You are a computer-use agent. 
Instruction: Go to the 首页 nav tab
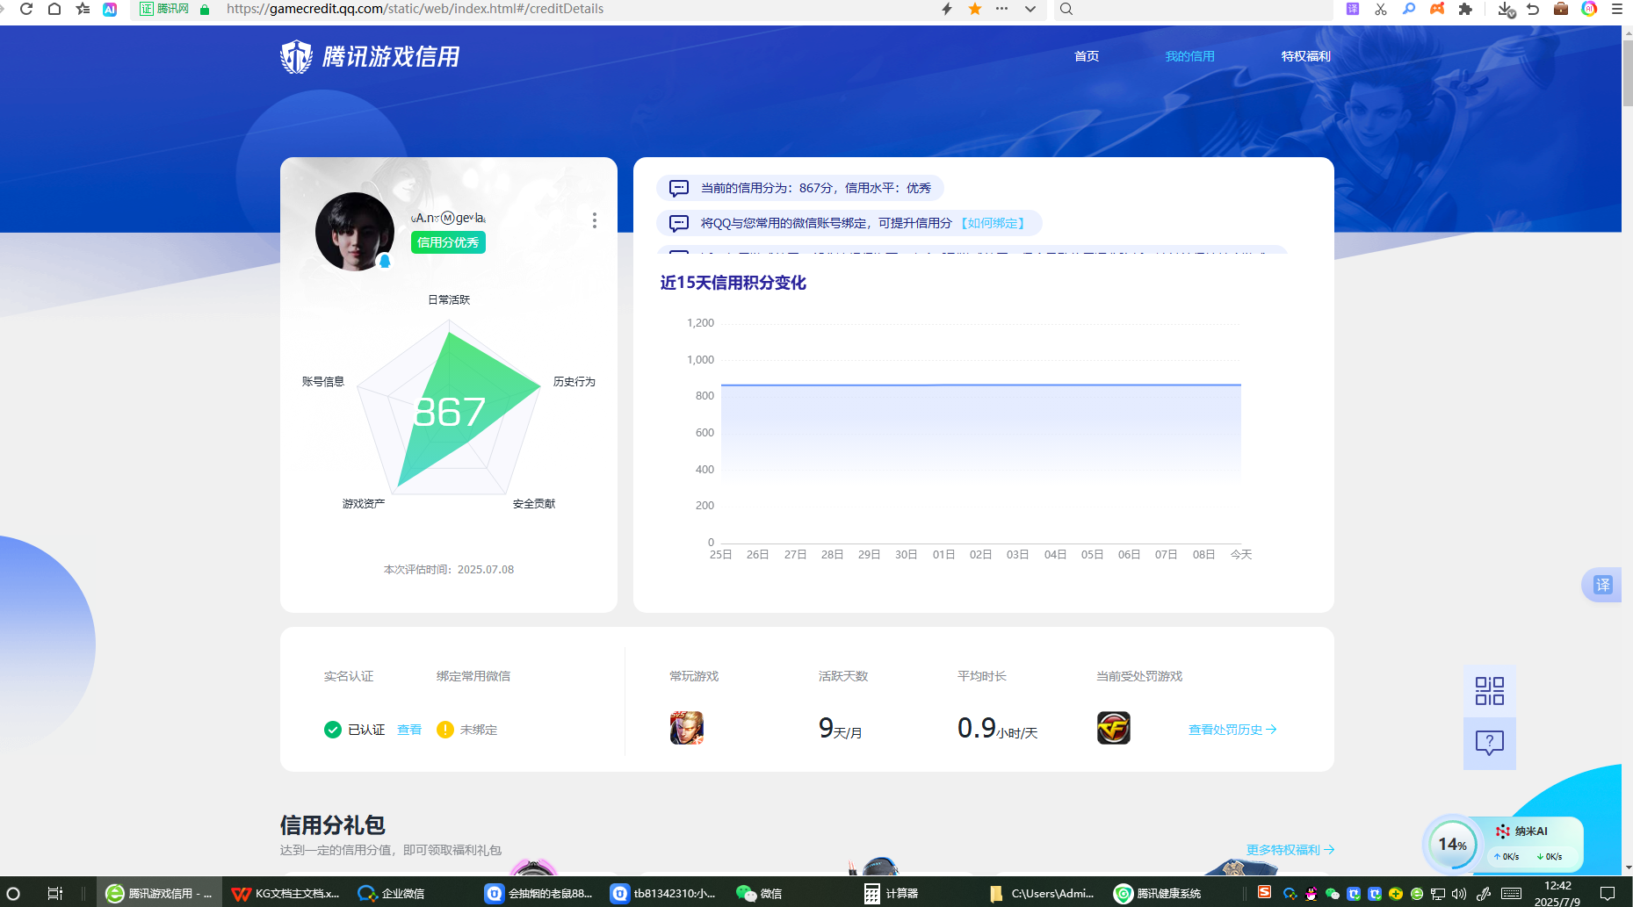1087,56
